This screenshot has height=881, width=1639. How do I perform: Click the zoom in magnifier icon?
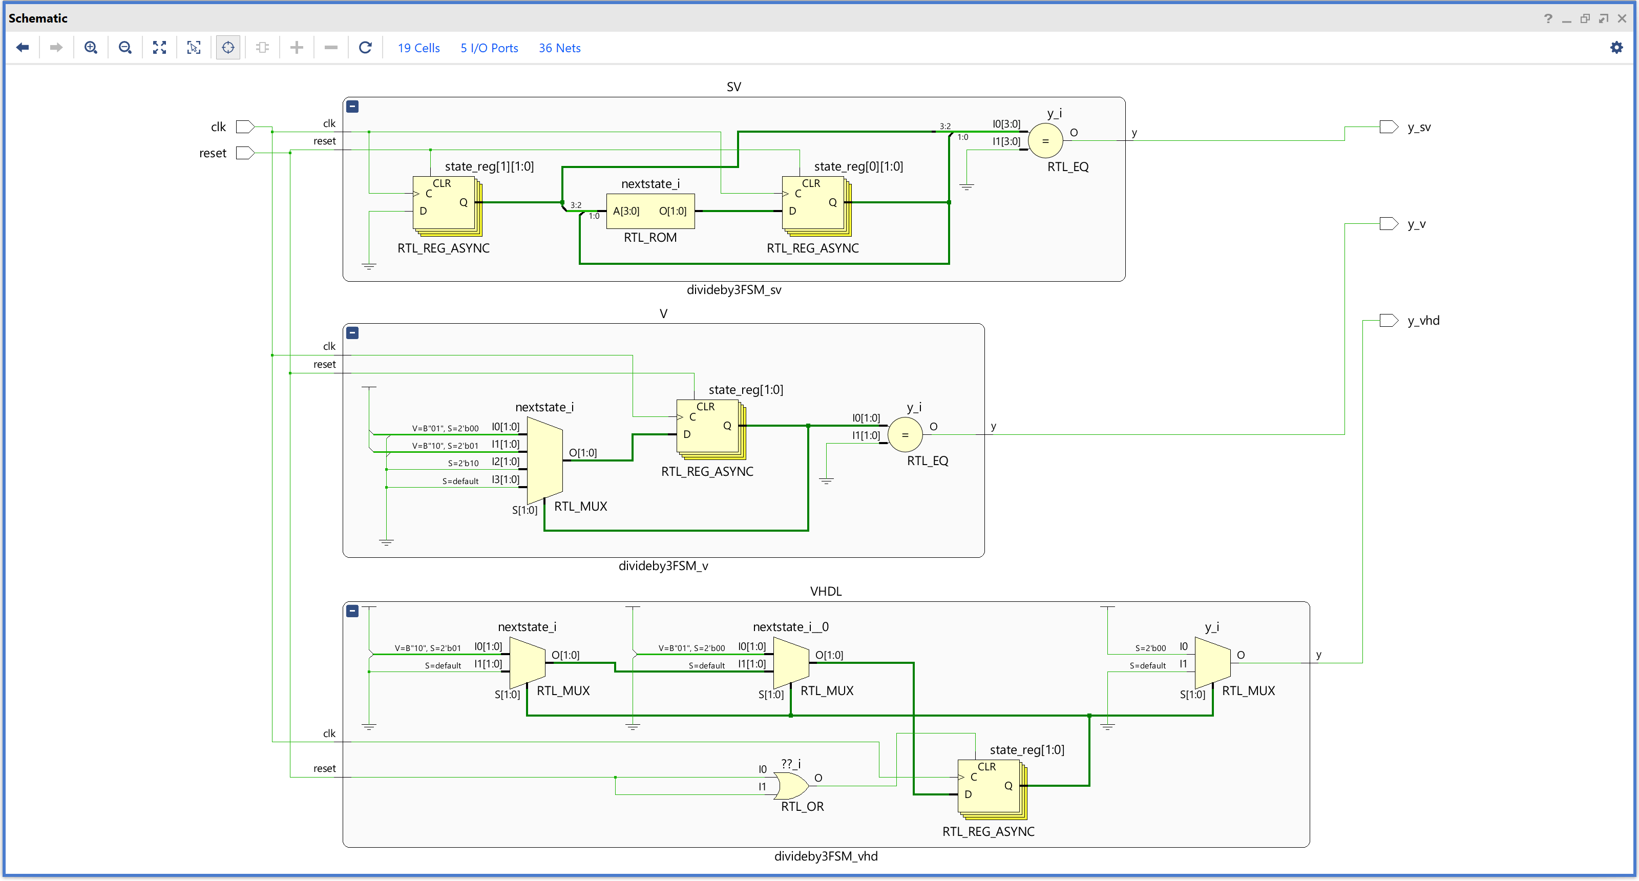pos(91,48)
